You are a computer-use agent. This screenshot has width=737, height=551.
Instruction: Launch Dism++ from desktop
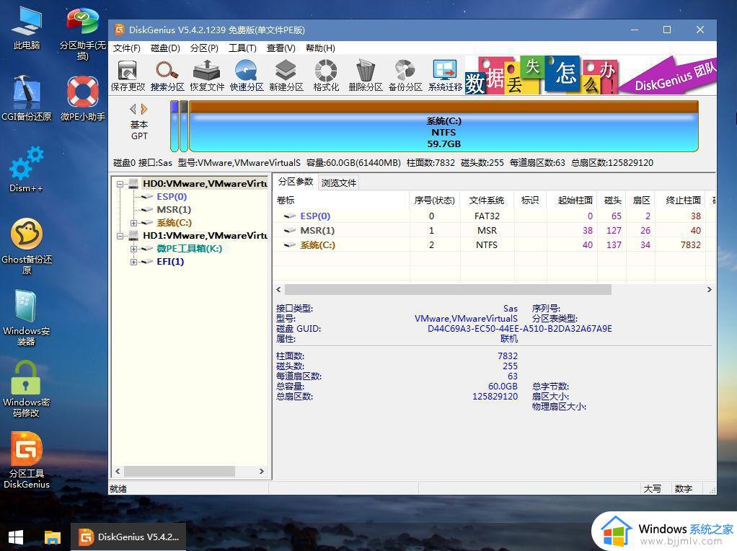click(x=27, y=169)
